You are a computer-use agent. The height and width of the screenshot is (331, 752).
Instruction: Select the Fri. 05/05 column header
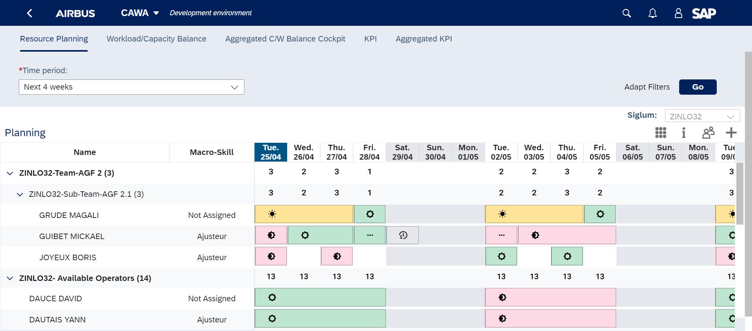pos(600,152)
